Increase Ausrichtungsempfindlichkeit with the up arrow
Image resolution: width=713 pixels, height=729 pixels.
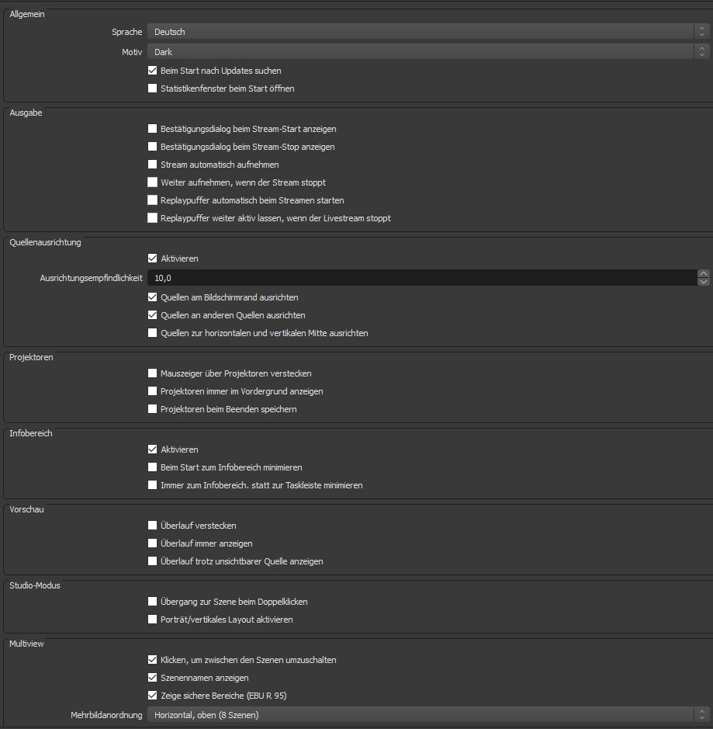coord(703,273)
